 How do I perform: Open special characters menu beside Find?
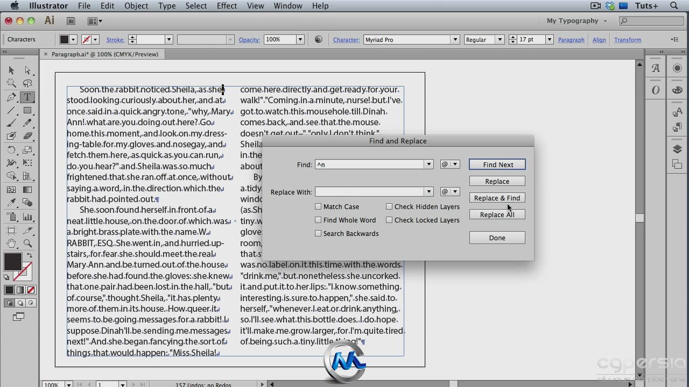pos(450,164)
